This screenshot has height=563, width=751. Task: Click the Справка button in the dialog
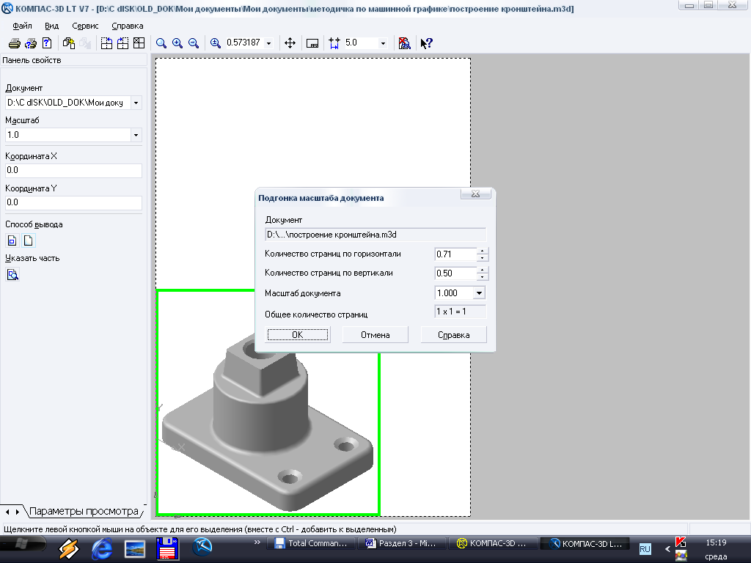click(x=453, y=334)
